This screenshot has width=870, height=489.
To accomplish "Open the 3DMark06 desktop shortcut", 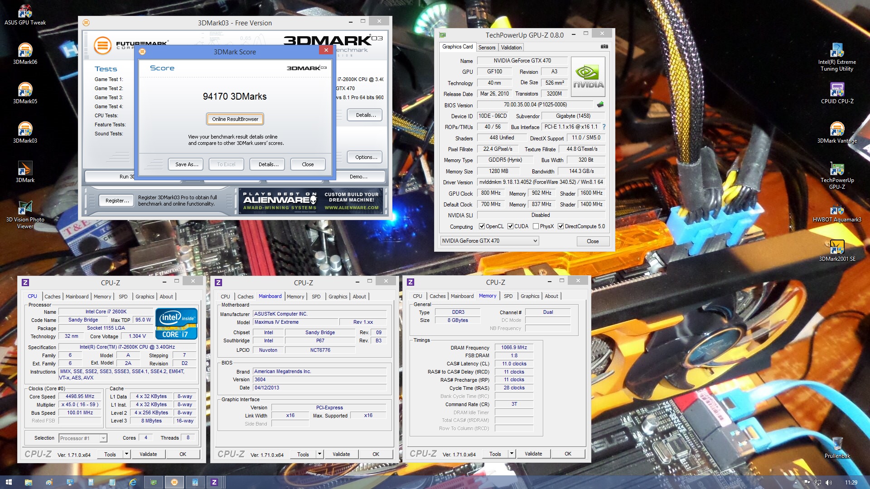I will 25,54.
